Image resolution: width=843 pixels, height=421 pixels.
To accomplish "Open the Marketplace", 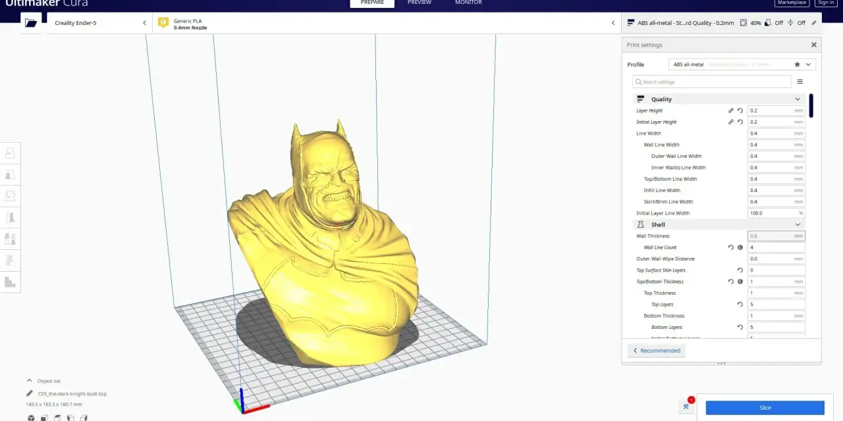I will [792, 3].
